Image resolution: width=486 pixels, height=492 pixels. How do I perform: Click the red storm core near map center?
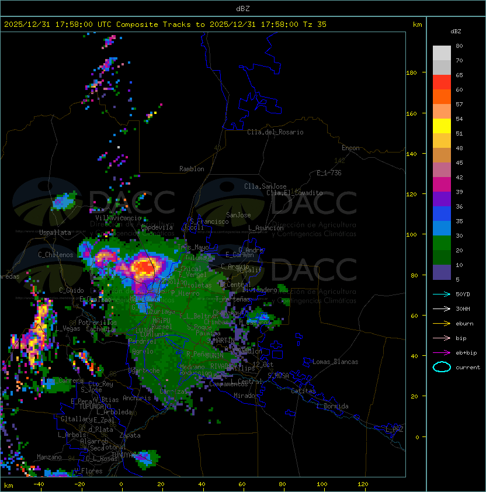point(145,269)
